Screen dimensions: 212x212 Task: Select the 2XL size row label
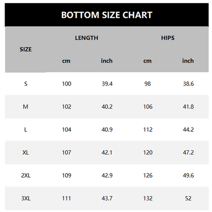tap(26, 175)
